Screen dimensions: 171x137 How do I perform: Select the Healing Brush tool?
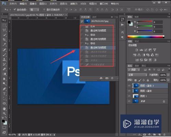[4, 50]
